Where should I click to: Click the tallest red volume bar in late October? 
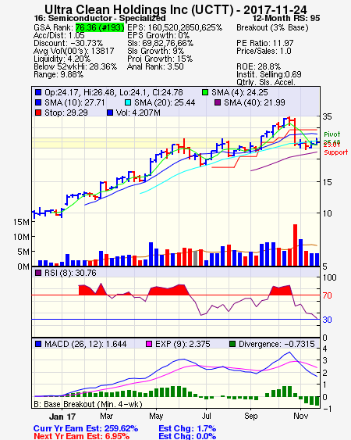(x=295, y=245)
